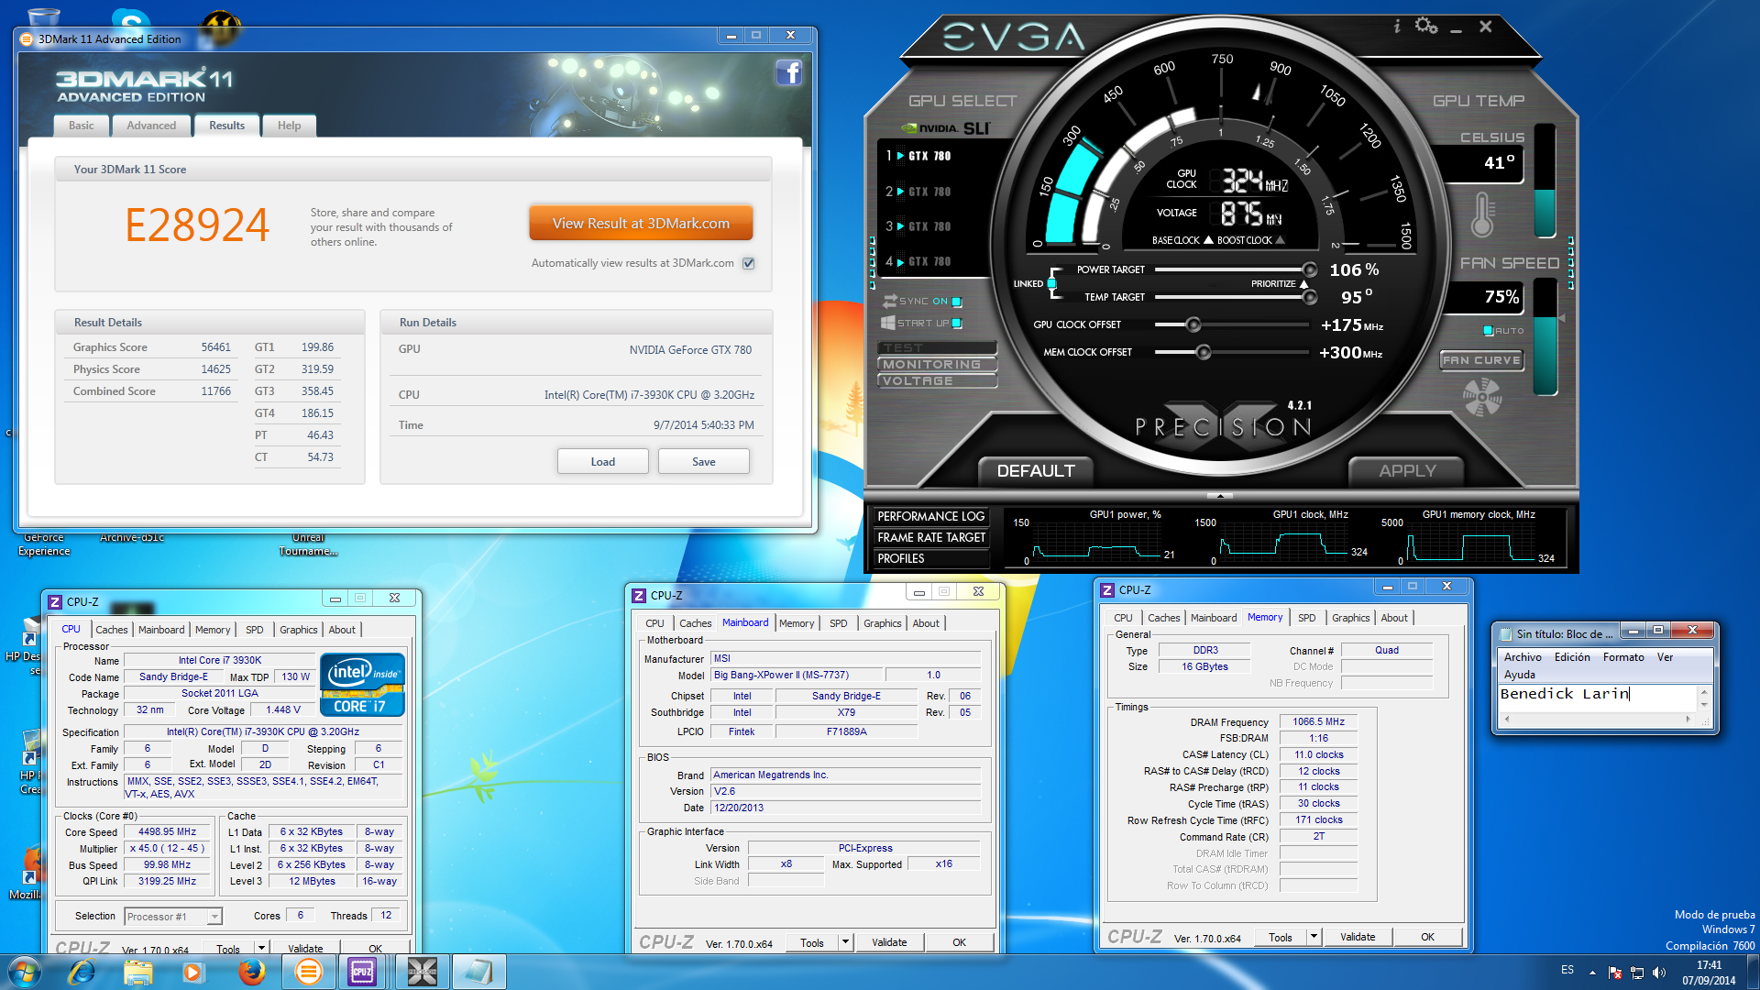Image resolution: width=1760 pixels, height=990 pixels.
Task: Click the Base Clock triangle indicator
Action: [1208, 240]
